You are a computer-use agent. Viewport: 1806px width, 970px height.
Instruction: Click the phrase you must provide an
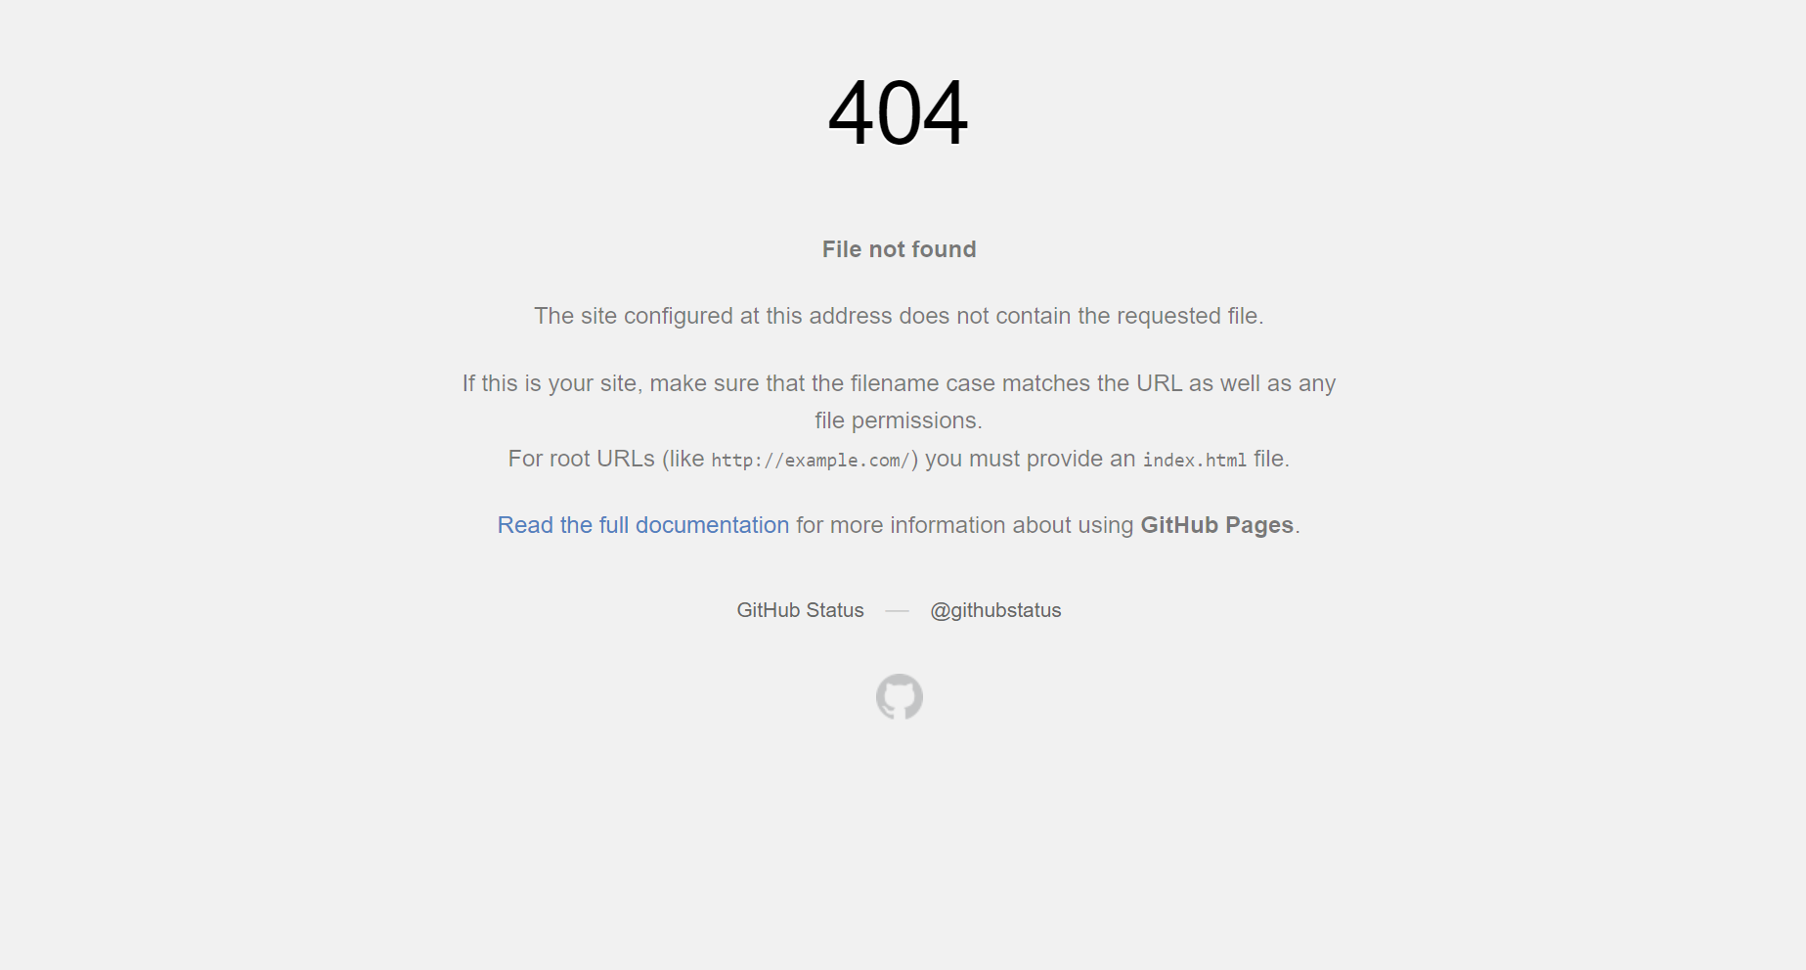point(1031,459)
